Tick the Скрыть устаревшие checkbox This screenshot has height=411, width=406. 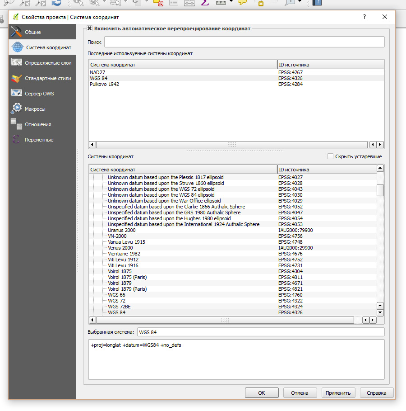pyautogui.click(x=330, y=156)
